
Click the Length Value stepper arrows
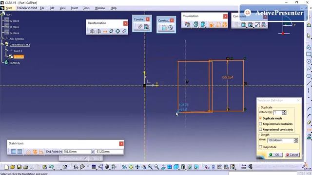296,140
